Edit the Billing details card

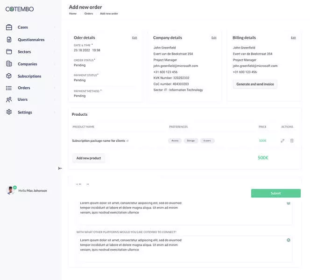point(293,38)
